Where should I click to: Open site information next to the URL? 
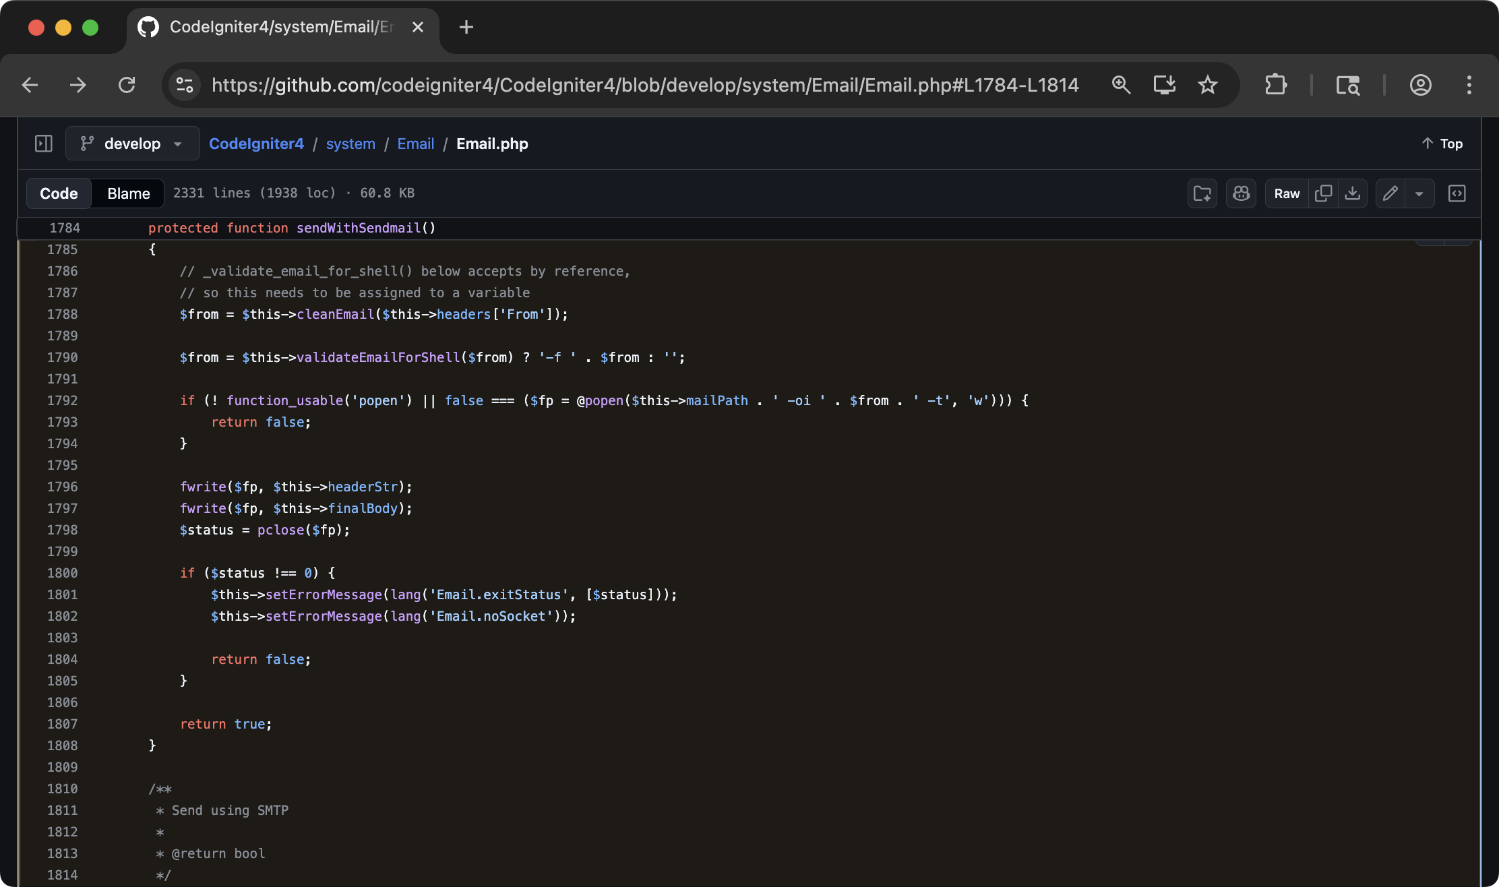point(183,85)
